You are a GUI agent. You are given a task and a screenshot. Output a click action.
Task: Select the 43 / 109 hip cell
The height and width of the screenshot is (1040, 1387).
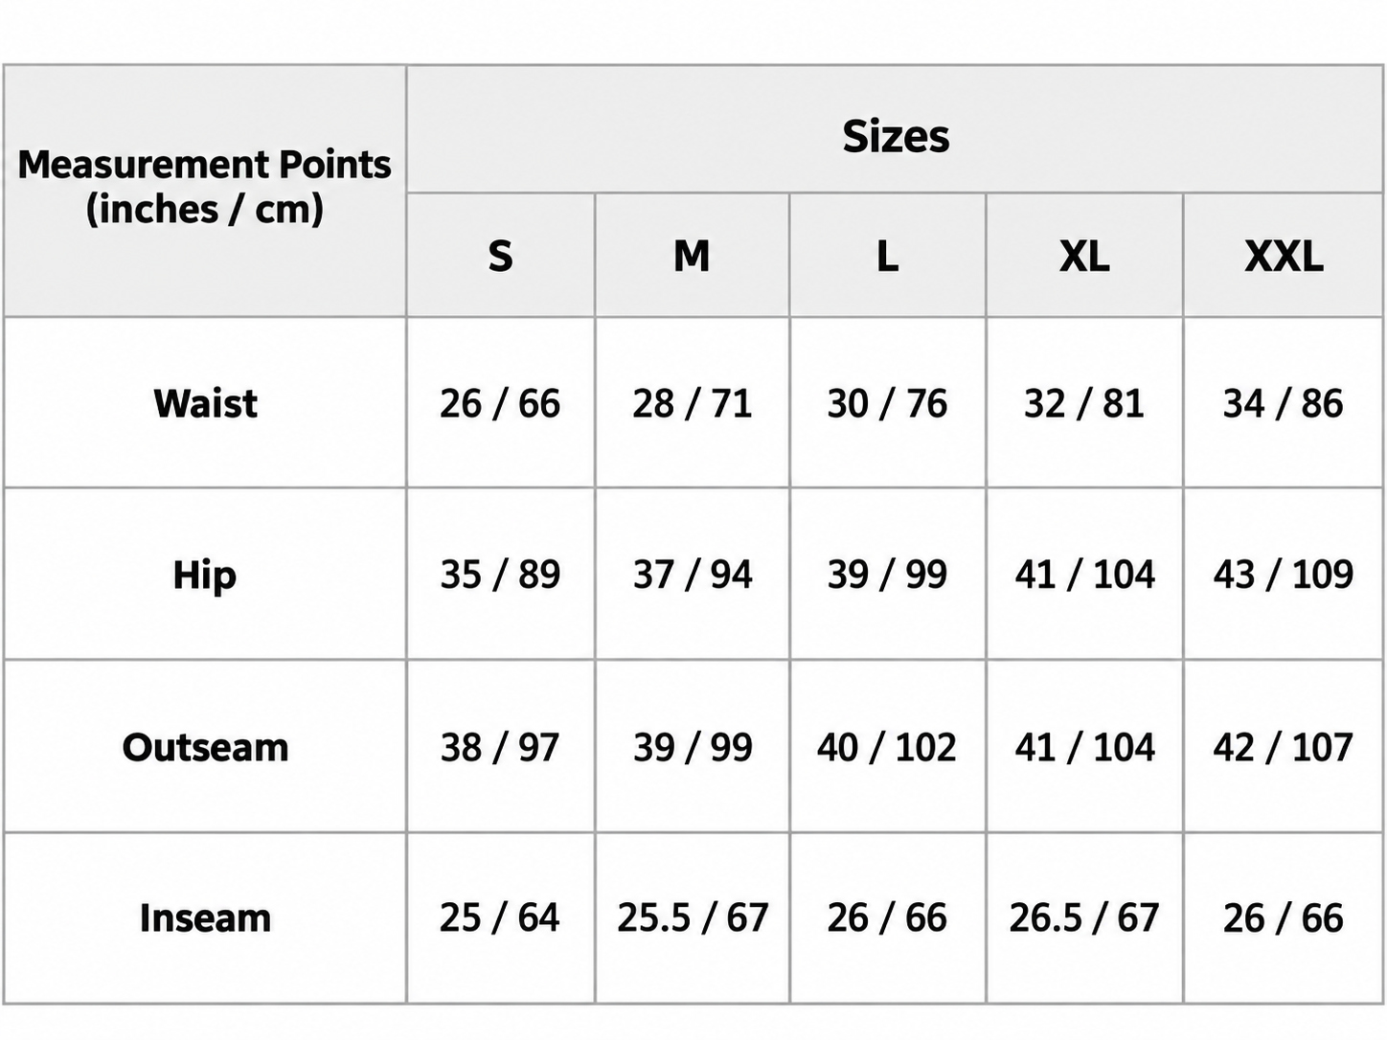1284,575
